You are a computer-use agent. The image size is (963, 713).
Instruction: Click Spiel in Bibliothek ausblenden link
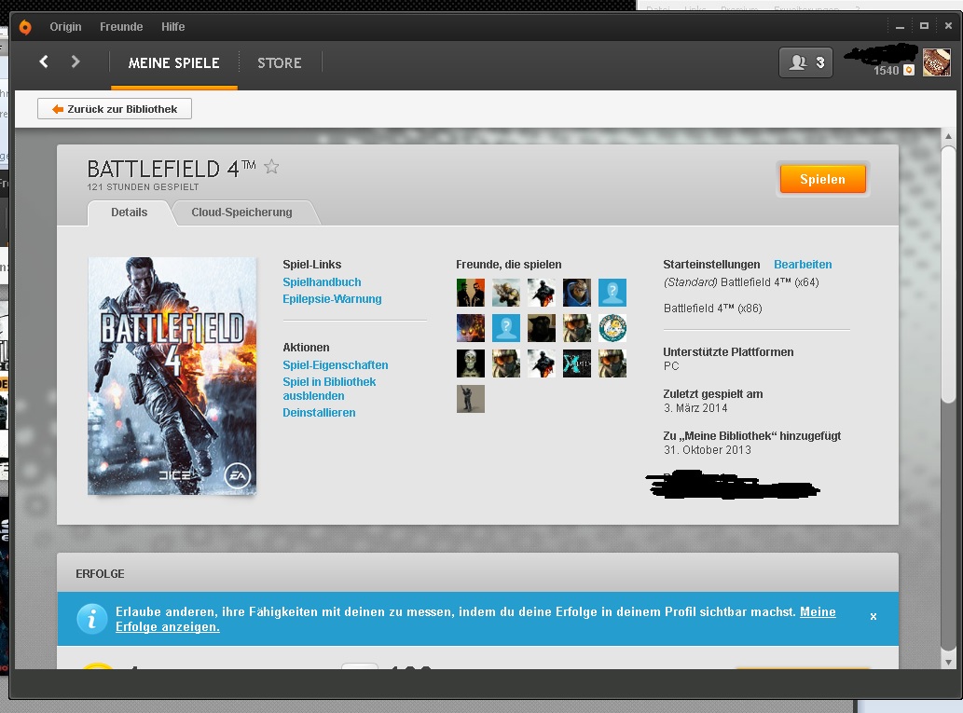click(x=329, y=389)
